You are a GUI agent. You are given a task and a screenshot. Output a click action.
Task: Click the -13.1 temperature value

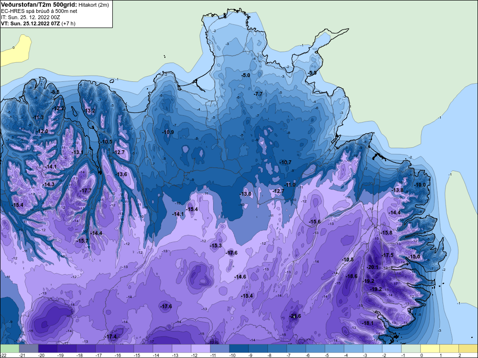77,152
